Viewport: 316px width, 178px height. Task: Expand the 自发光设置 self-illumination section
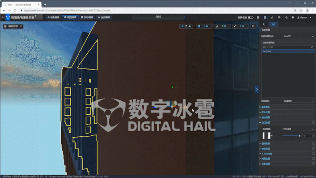click(x=266, y=153)
